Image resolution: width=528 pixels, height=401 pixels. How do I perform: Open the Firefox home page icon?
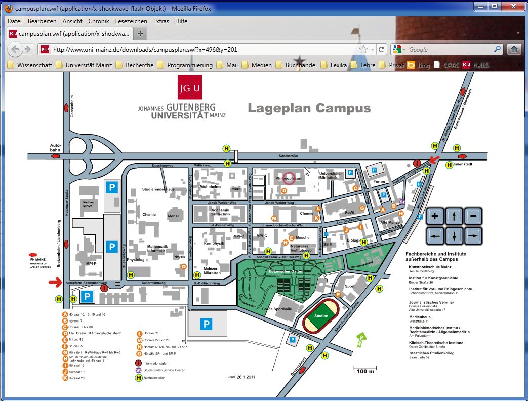click(514, 50)
